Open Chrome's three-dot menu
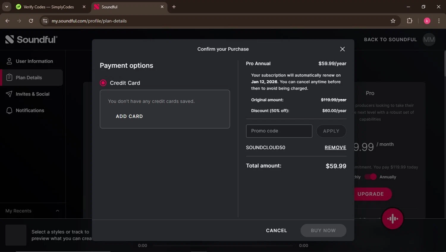The height and width of the screenshot is (252, 446). [439, 21]
